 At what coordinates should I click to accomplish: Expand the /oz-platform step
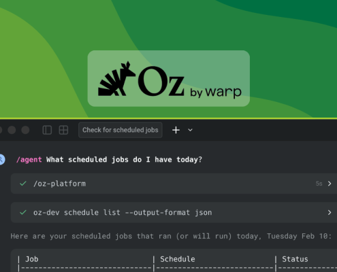(x=330, y=184)
